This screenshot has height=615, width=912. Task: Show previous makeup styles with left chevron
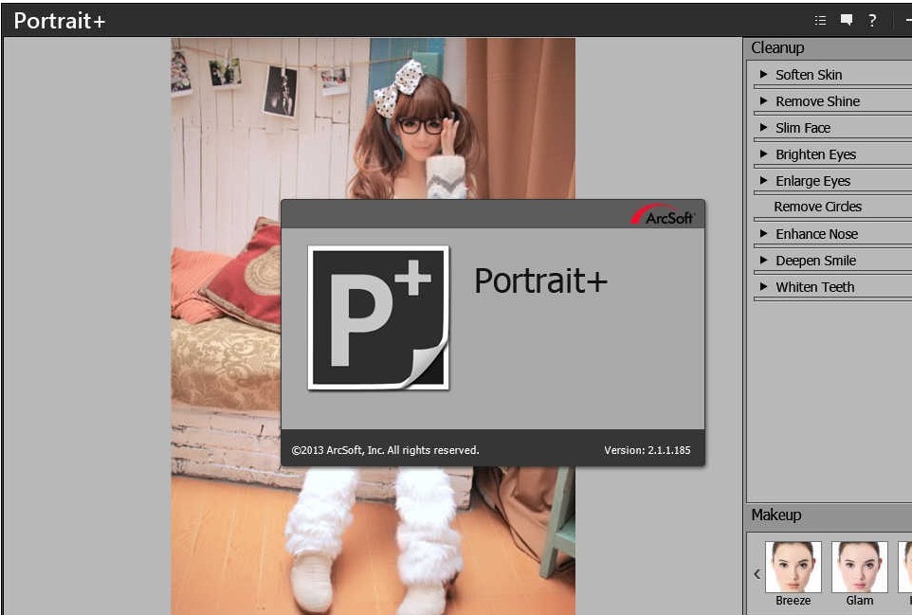coord(757,573)
